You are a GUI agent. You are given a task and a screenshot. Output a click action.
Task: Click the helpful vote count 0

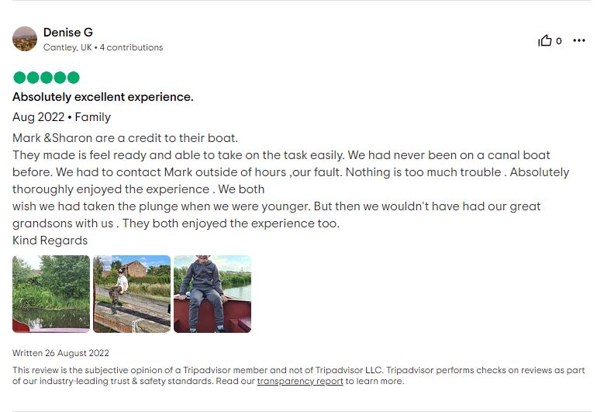tap(558, 40)
